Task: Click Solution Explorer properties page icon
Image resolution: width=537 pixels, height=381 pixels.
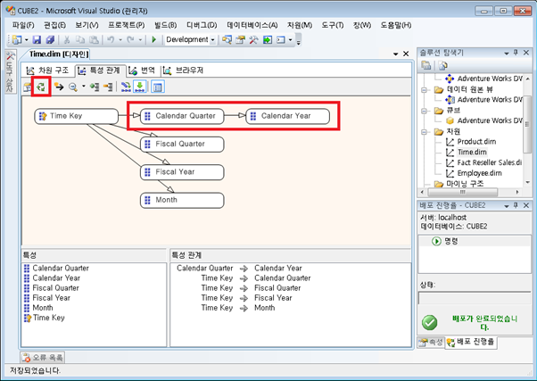Action: coord(425,65)
